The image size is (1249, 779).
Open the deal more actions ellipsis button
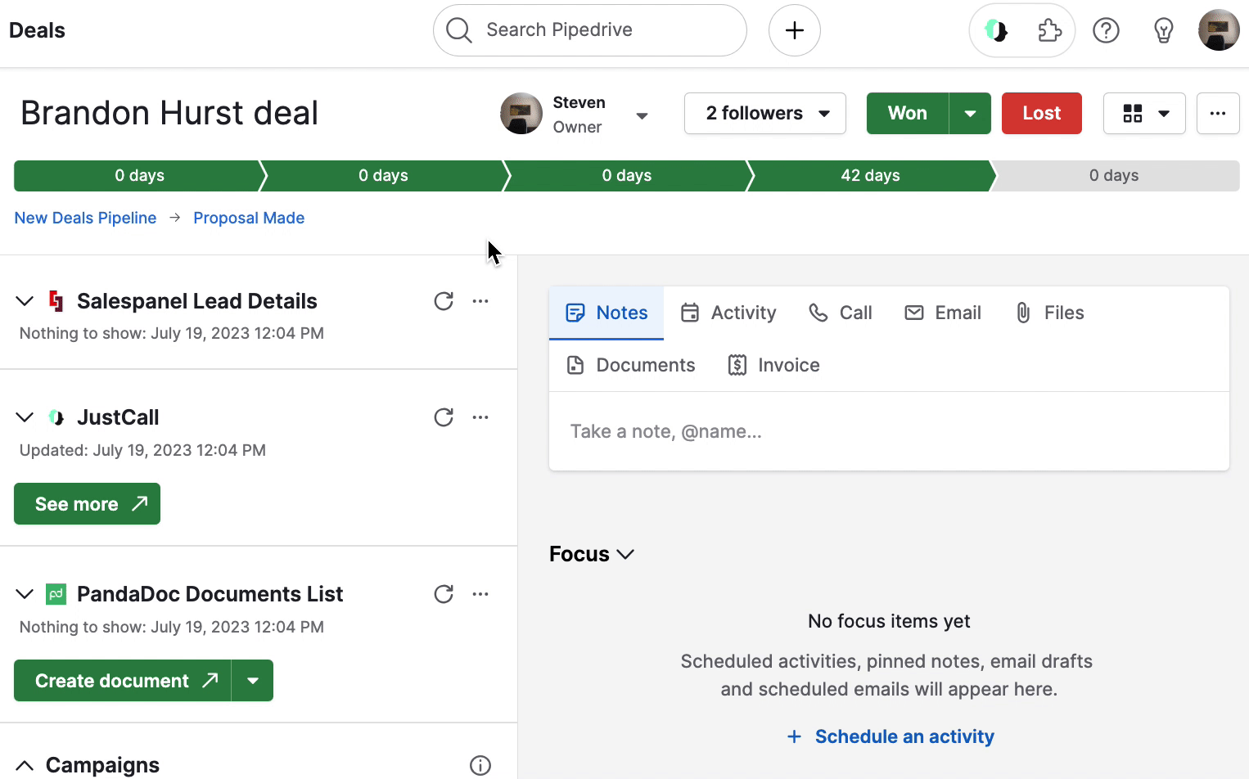(1218, 113)
